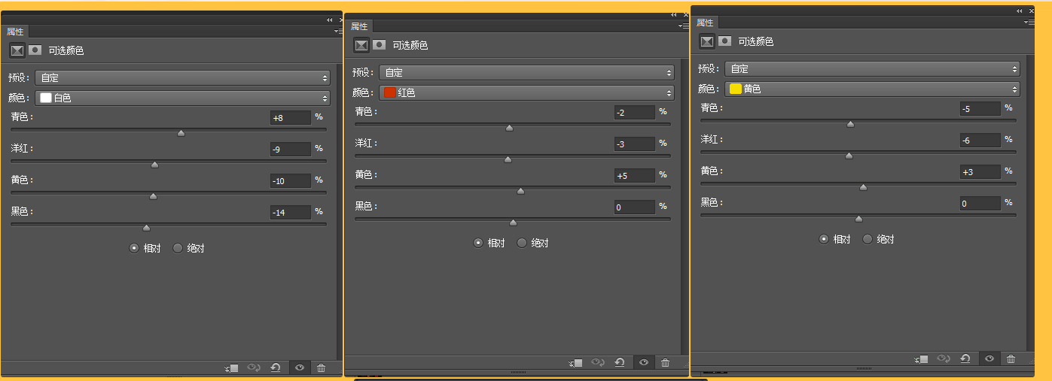Select the mask icon in the 黄色 panel
The width and height of the screenshot is (1052, 381).
point(725,41)
